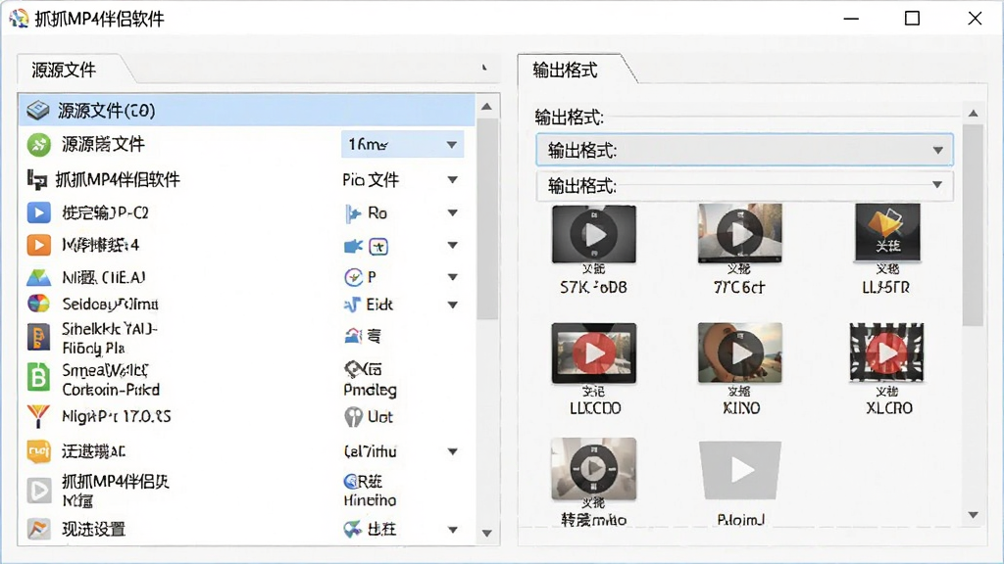Click the Pmdleg text in the list
This screenshot has height=564, width=1004.
[370, 390]
